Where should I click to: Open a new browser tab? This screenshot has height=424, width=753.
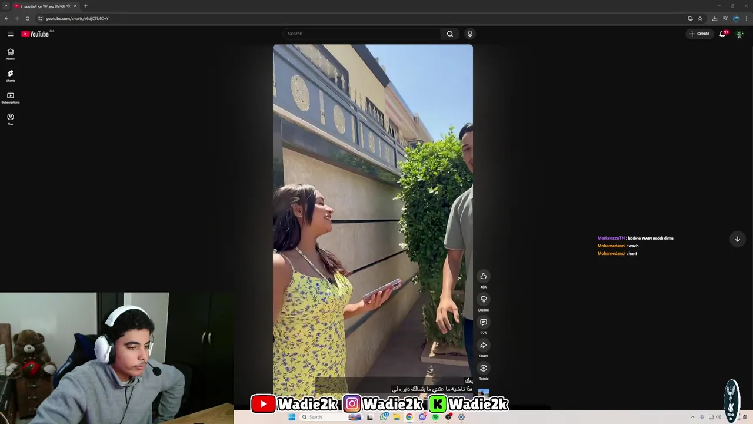(x=86, y=6)
